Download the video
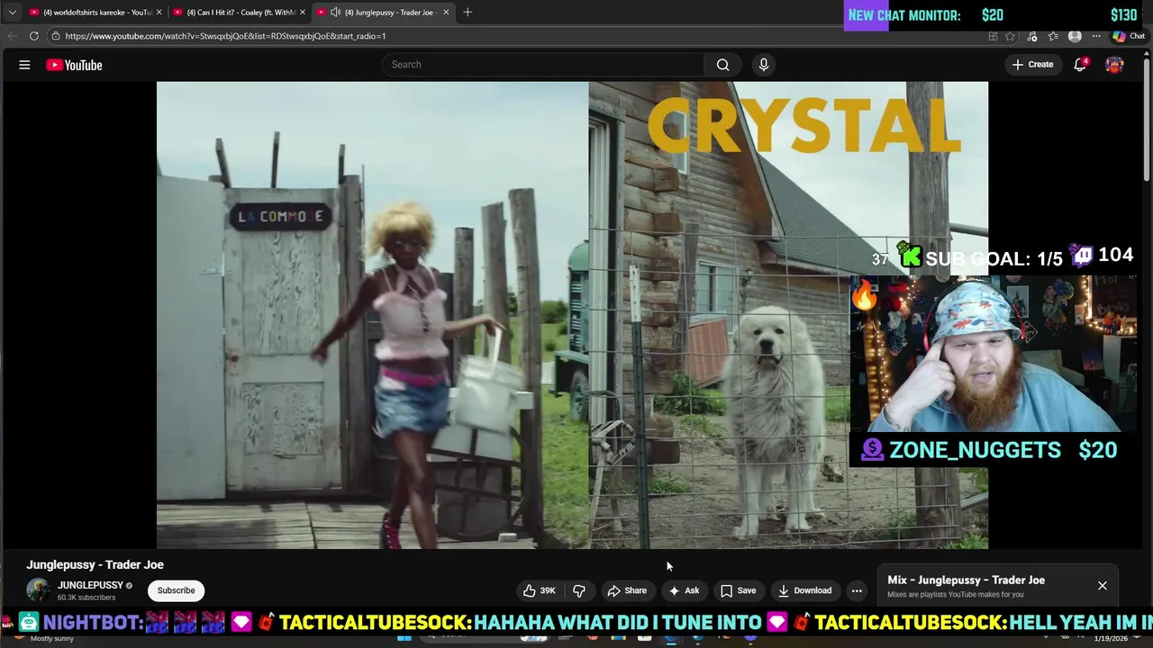Viewport: 1153px width, 648px height. pyautogui.click(x=804, y=590)
